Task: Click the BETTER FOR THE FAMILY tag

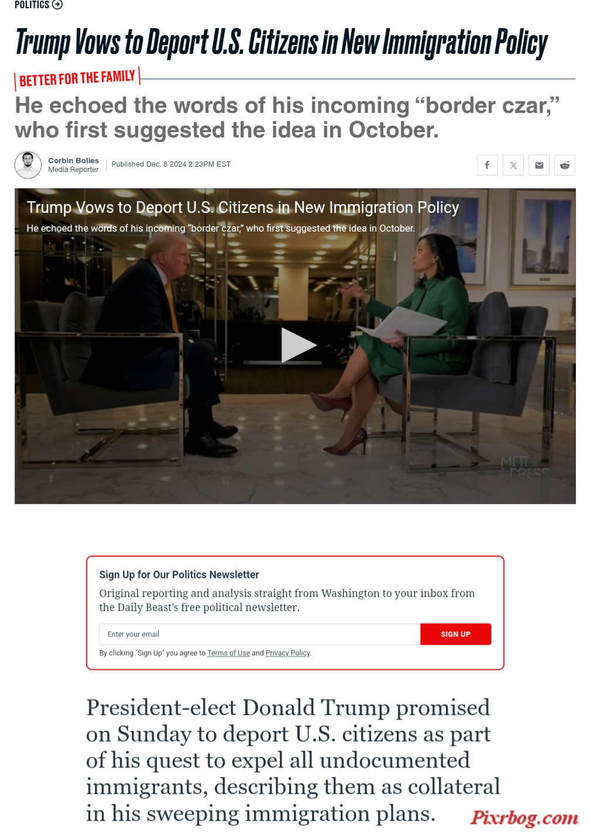Action: [77, 78]
